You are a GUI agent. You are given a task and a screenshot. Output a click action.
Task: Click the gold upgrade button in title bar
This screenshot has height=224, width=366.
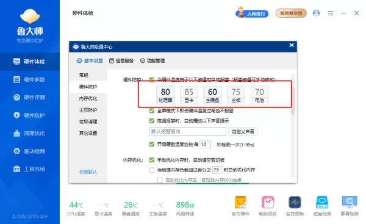(x=291, y=13)
